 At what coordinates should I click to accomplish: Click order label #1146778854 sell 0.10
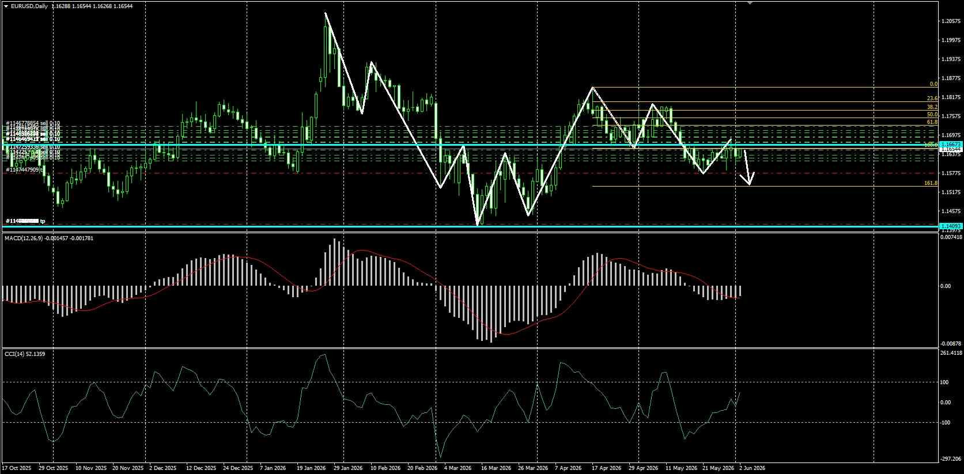click(33, 123)
